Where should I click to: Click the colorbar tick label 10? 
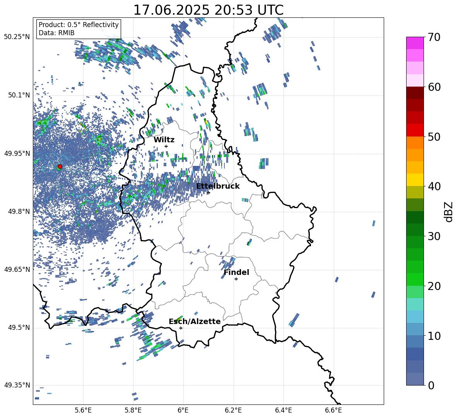click(434, 336)
